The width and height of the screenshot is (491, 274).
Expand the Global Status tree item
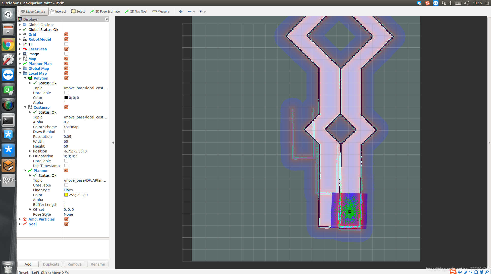click(20, 29)
